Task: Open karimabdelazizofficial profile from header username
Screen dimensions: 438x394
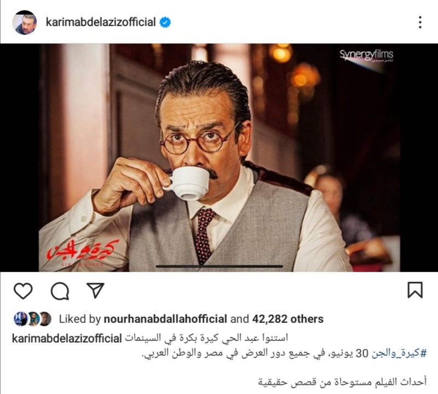Action: 101,22
